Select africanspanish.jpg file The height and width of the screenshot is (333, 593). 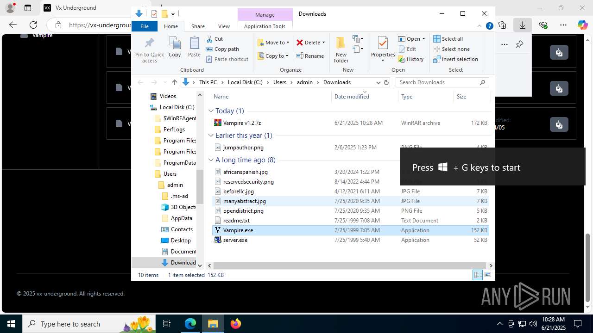point(350,172)
